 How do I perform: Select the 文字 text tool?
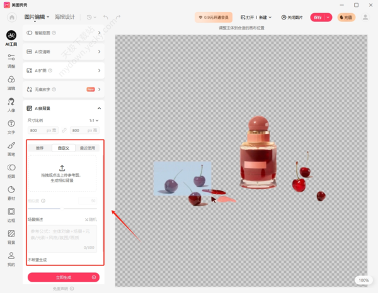[11, 126]
